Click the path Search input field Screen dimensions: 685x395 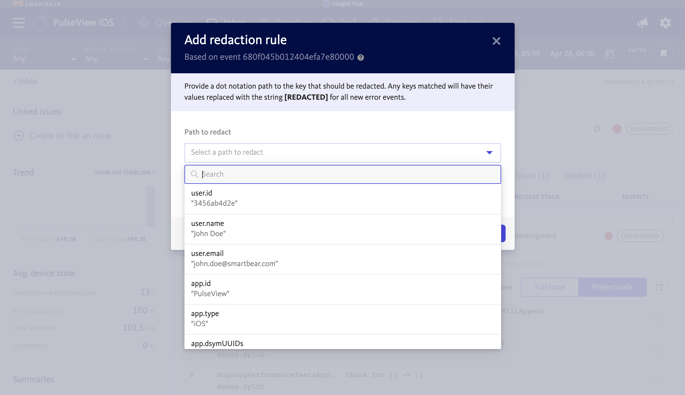[x=342, y=174]
